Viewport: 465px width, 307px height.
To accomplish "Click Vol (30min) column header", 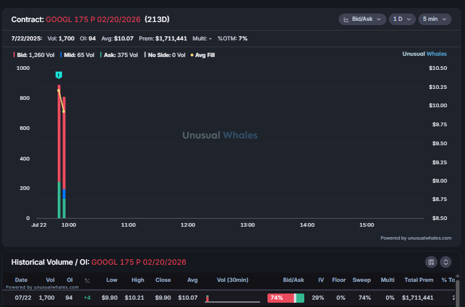I will pos(233,280).
